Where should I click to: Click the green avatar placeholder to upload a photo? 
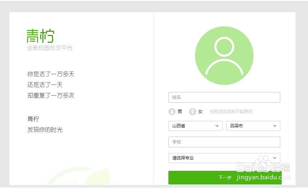click(x=224, y=56)
